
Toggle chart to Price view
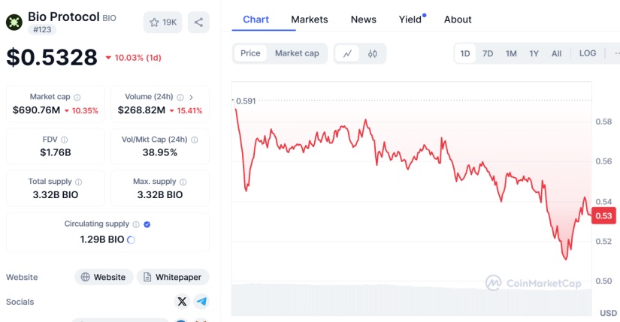pyautogui.click(x=250, y=53)
